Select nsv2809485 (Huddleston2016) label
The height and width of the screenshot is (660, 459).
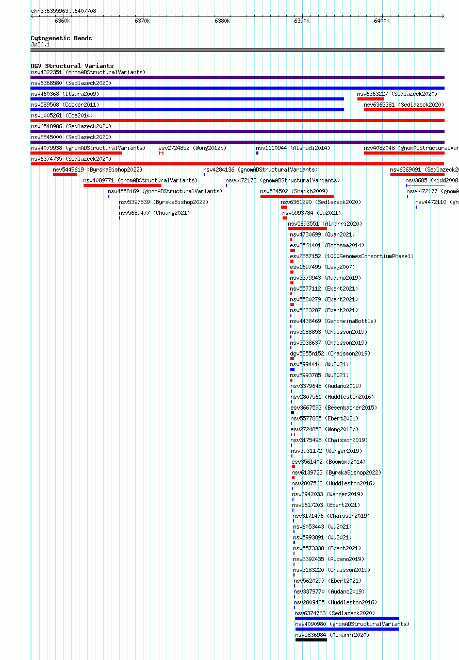click(x=335, y=602)
